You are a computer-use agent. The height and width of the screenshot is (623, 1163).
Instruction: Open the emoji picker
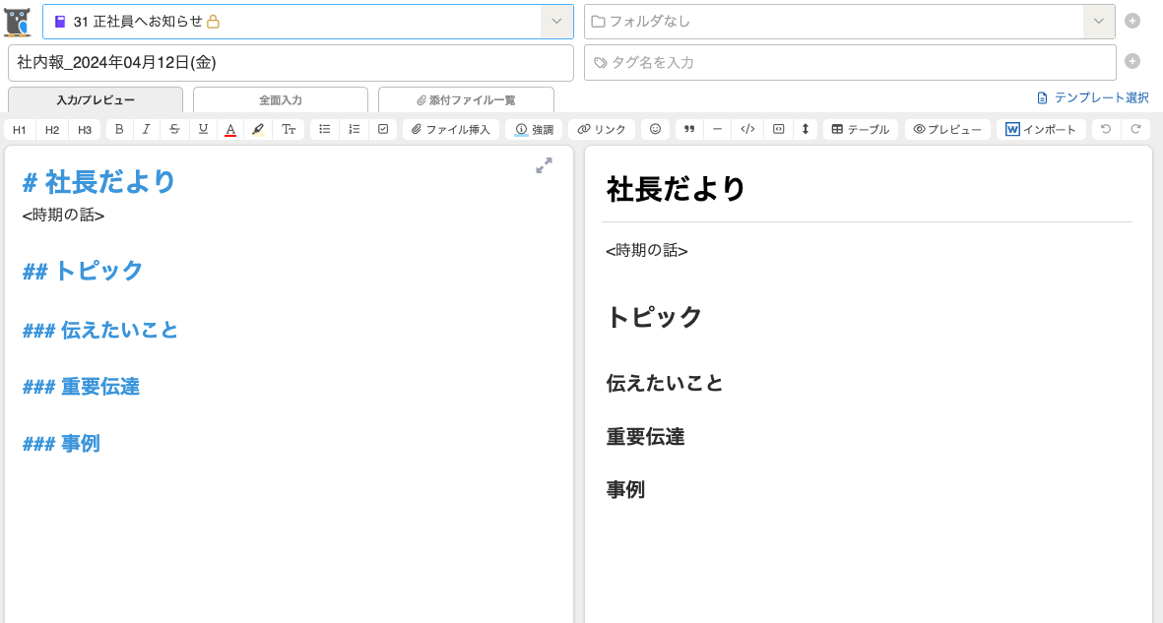[x=655, y=129]
